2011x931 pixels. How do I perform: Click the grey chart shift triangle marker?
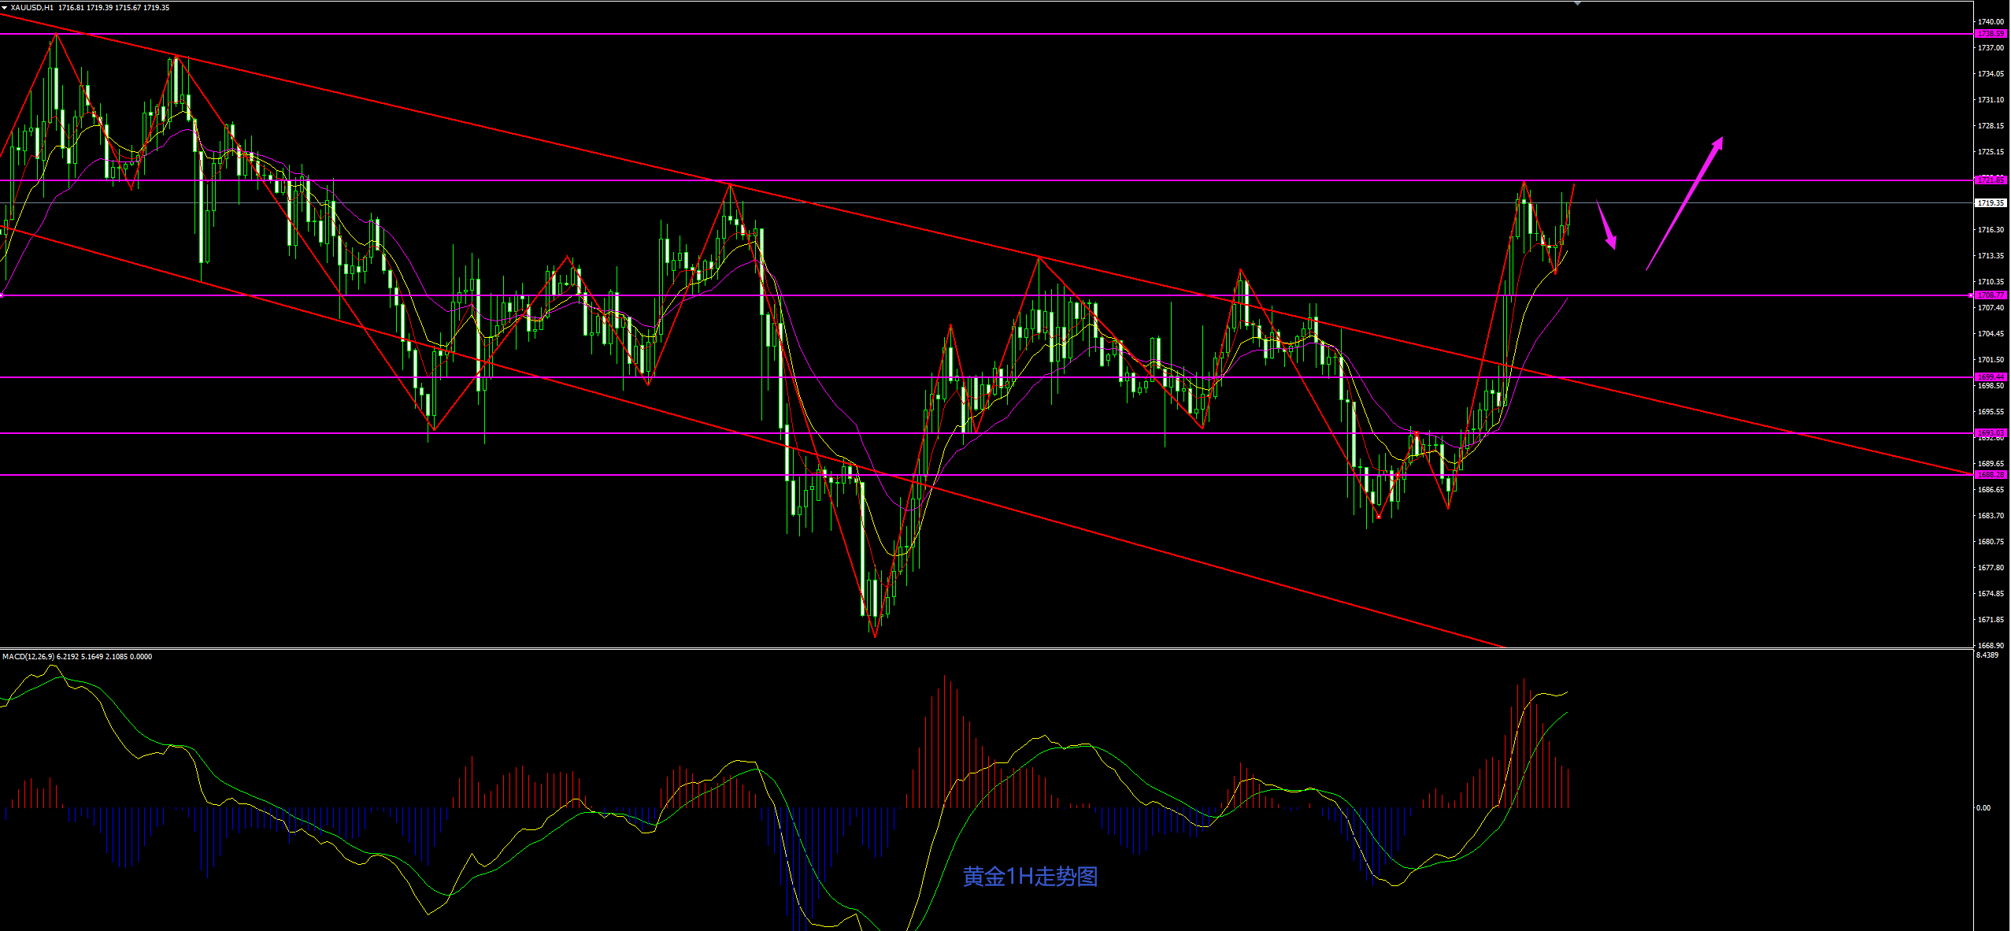pos(1577,4)
